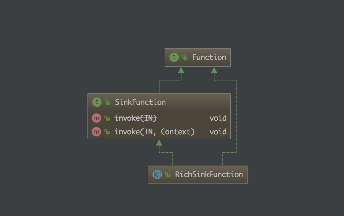Click the dashed arrowhead pointing at SinkFunction
Screen dimensions: 344x216
(x=159, y=143)
